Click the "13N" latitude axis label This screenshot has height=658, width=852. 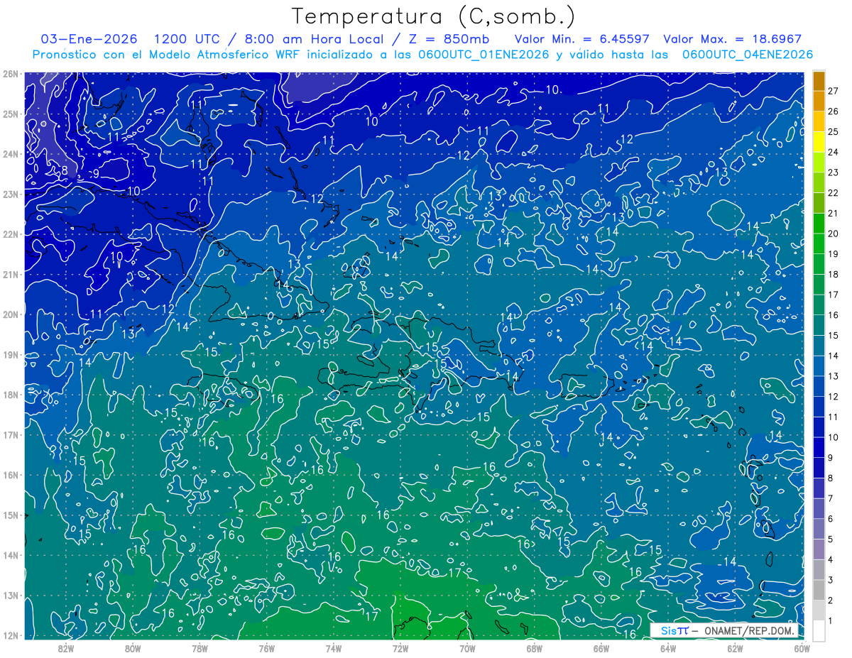(10, 595)
